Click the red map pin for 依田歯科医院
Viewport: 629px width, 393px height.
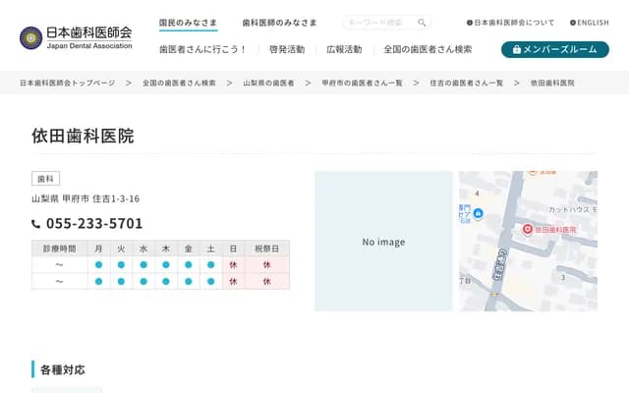tap(527, 229)
